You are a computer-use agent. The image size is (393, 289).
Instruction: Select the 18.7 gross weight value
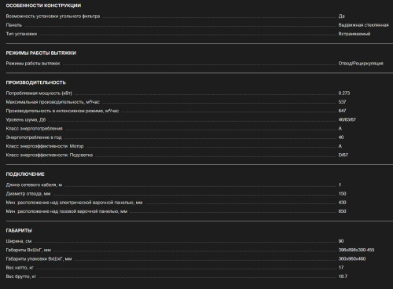pos(343,276)
